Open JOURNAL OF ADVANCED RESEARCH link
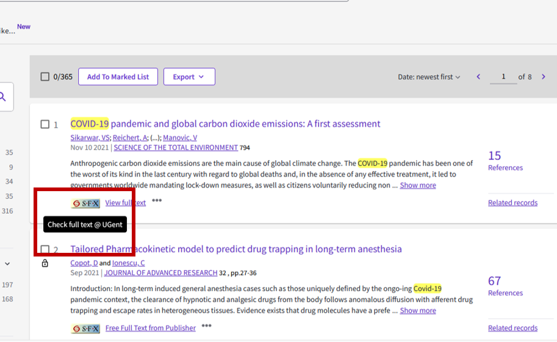 point(160,272)
